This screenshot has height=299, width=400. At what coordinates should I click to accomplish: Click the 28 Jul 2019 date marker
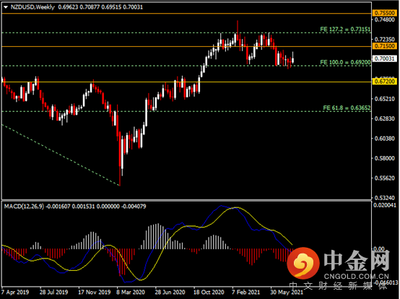click(54, 292)
